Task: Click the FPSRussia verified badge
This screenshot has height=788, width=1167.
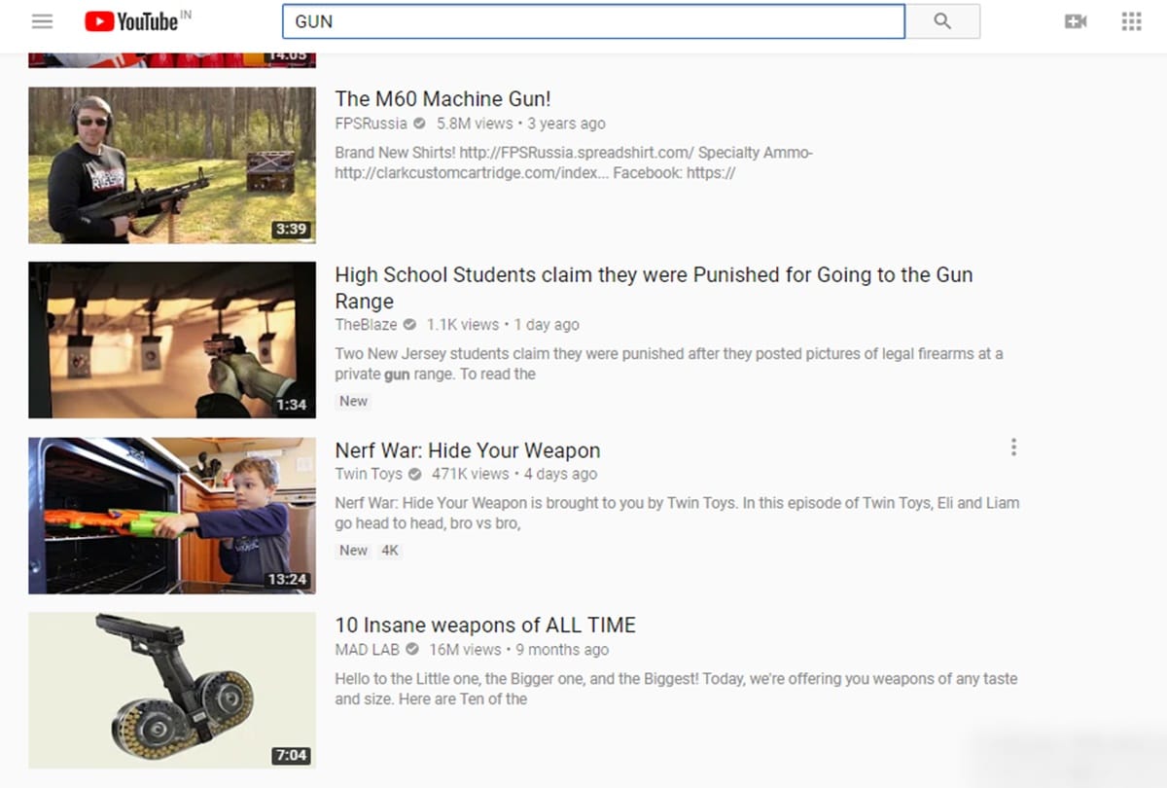Action: [419, 124]
